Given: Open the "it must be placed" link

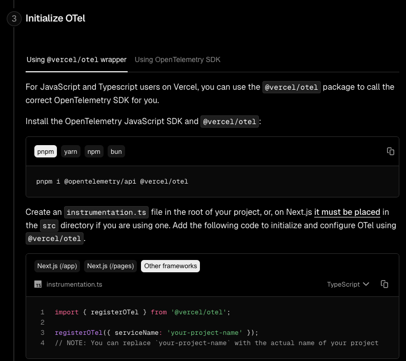Looking at the screenshot, I should point(347,212).
